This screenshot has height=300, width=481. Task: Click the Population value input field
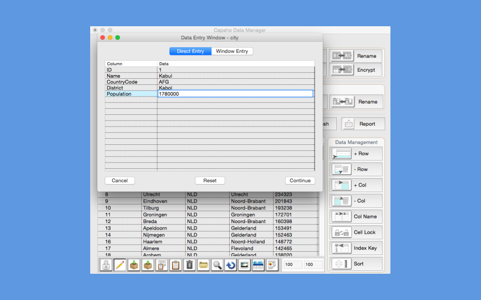click(x=235, y=93)
